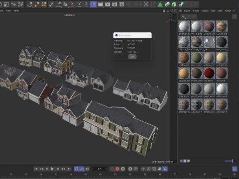The height and width of the screenshot is (179, 239).
Task: Click Render to Picture Viewer clapperboard with play arrow
Action: pyautogui.click(x=108, y=4)
